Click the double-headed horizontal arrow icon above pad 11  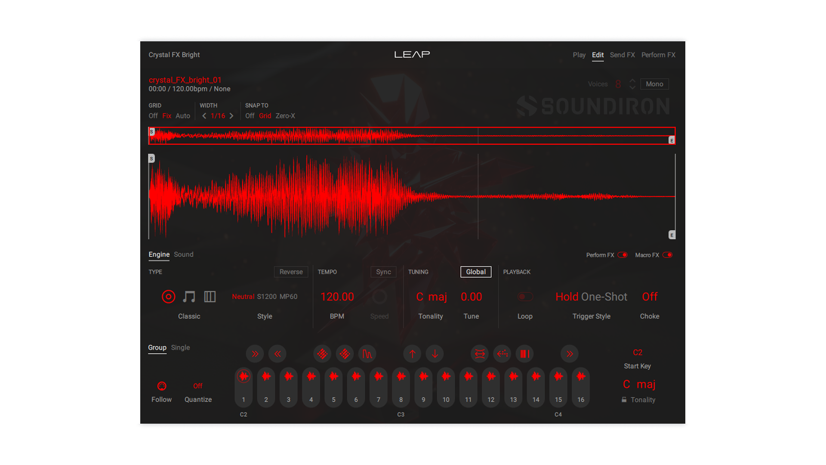[480, 354]
